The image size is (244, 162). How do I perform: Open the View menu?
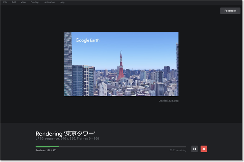pos(23,2)
